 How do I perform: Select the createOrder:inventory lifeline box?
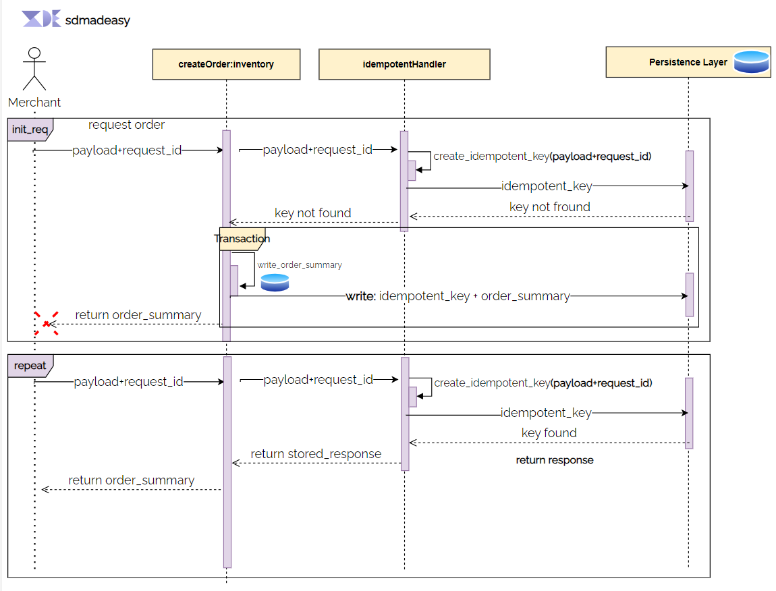(226, 64)
